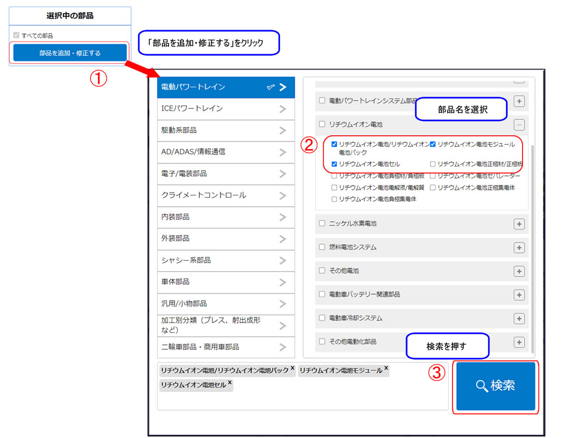Expand ニッケル水素電池 with plus icon
This screenshot has height=438, width=569.
519,224
